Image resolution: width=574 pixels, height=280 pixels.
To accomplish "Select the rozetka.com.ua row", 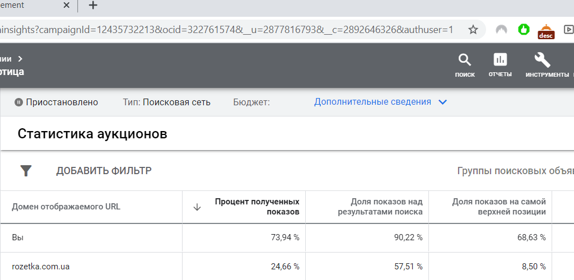I will point(41,267).
